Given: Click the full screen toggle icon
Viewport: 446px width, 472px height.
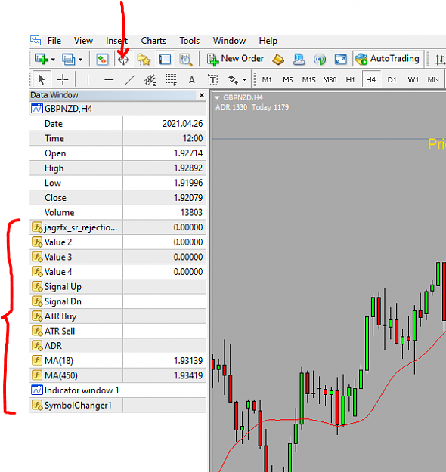Looking at the screenshot, I should [x=340, y=59].
